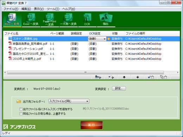This screenshot has width=183, height=137.
Task: Open the ツール(T) menu
Action: [x=53, y=9]
